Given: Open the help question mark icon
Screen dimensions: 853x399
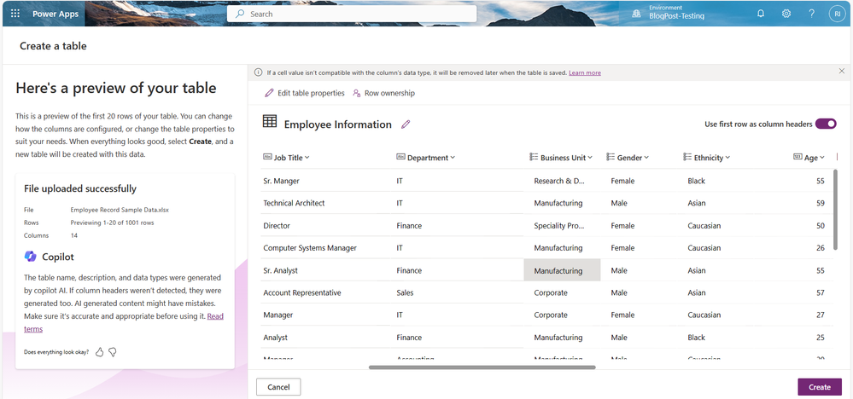Looking at the screenshot, I should coord(812,14).
